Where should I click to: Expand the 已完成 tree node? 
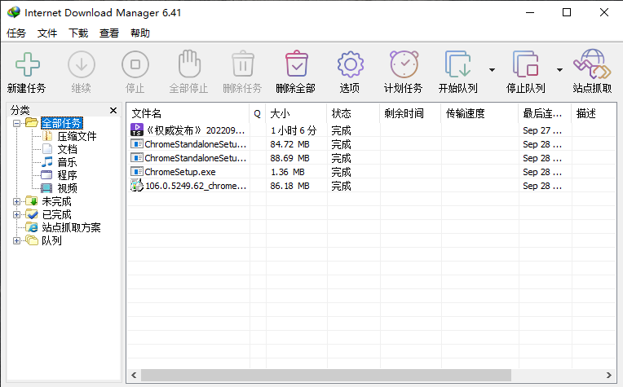point(16,215)
